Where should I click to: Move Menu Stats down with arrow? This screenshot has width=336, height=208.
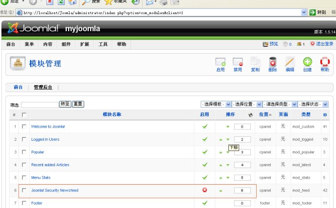pyautogui.click(x=228, y=178)
